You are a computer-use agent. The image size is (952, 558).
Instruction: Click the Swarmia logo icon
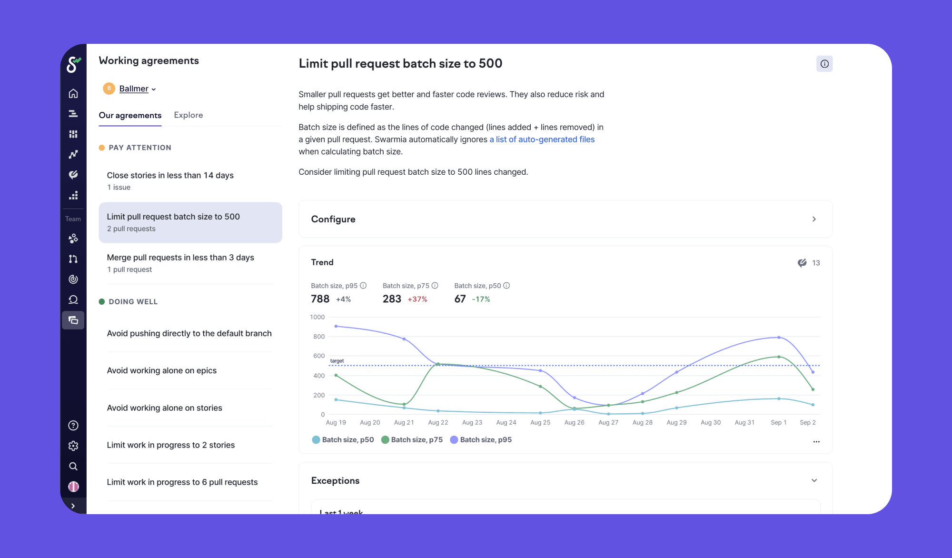point(73,64)
